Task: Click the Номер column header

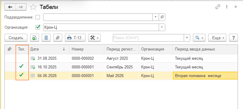Action: click(x=87, y=49)
